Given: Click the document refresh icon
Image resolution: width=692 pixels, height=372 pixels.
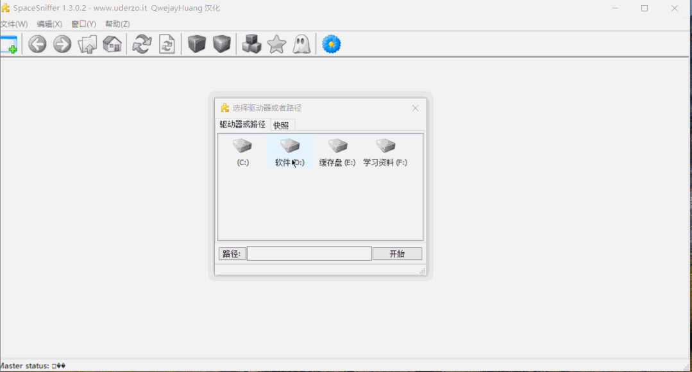Looking at the screenshot, I should click(x=166, y=44).
